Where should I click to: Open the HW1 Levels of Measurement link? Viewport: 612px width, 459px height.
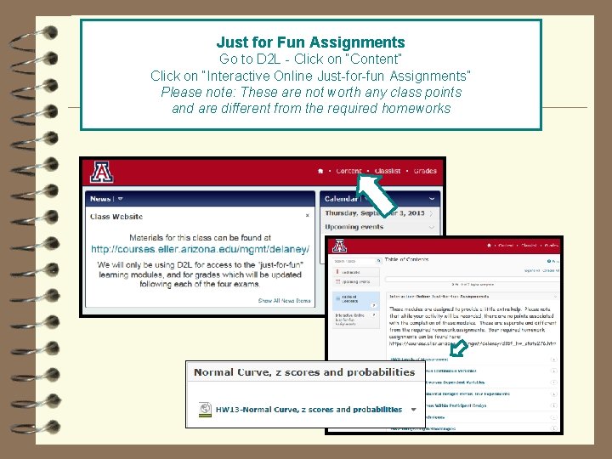[x=419, y=360]
